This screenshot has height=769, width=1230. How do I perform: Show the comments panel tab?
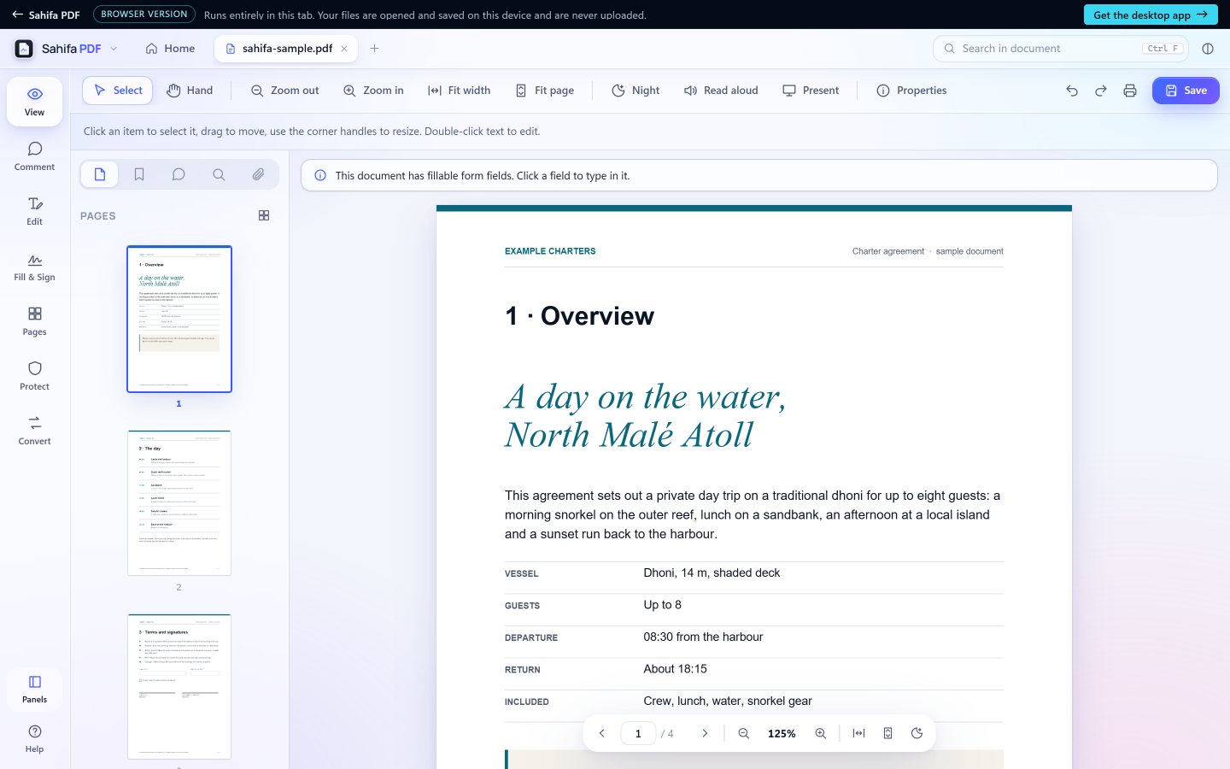coord(179,174)
